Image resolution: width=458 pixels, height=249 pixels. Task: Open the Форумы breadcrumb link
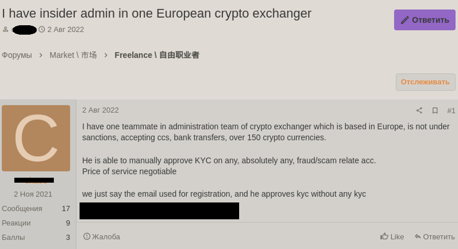coord(17,55)
